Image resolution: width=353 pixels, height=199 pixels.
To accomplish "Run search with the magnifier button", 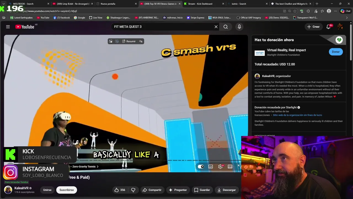I will [x=226, y=27].
